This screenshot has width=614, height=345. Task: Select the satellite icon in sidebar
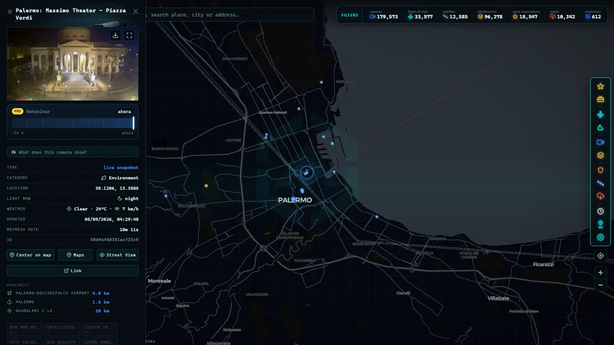(x=601, y=183)
